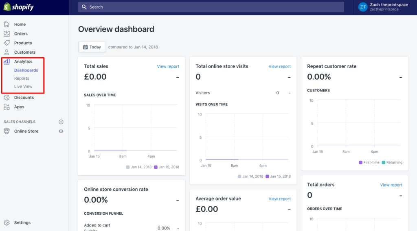Click Jan 15, 2018 legend swatch in store visits
This screenshot has width=417, height=231.
(x=267, y=177)
